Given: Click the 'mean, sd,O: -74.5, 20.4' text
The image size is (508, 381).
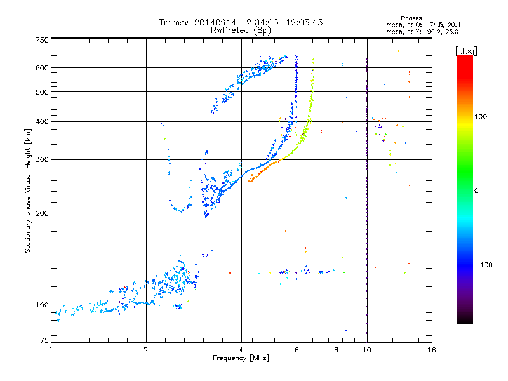Looking at the screenshot, I should 423,25.
